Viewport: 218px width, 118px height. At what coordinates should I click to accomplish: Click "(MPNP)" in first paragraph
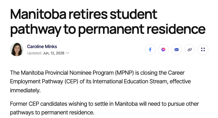click(124, 73)
